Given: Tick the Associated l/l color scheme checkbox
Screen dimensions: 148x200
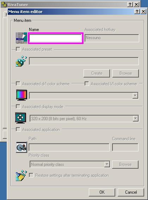Looking at the screenshot, I should pyautogui.click(x=87, y=84).
